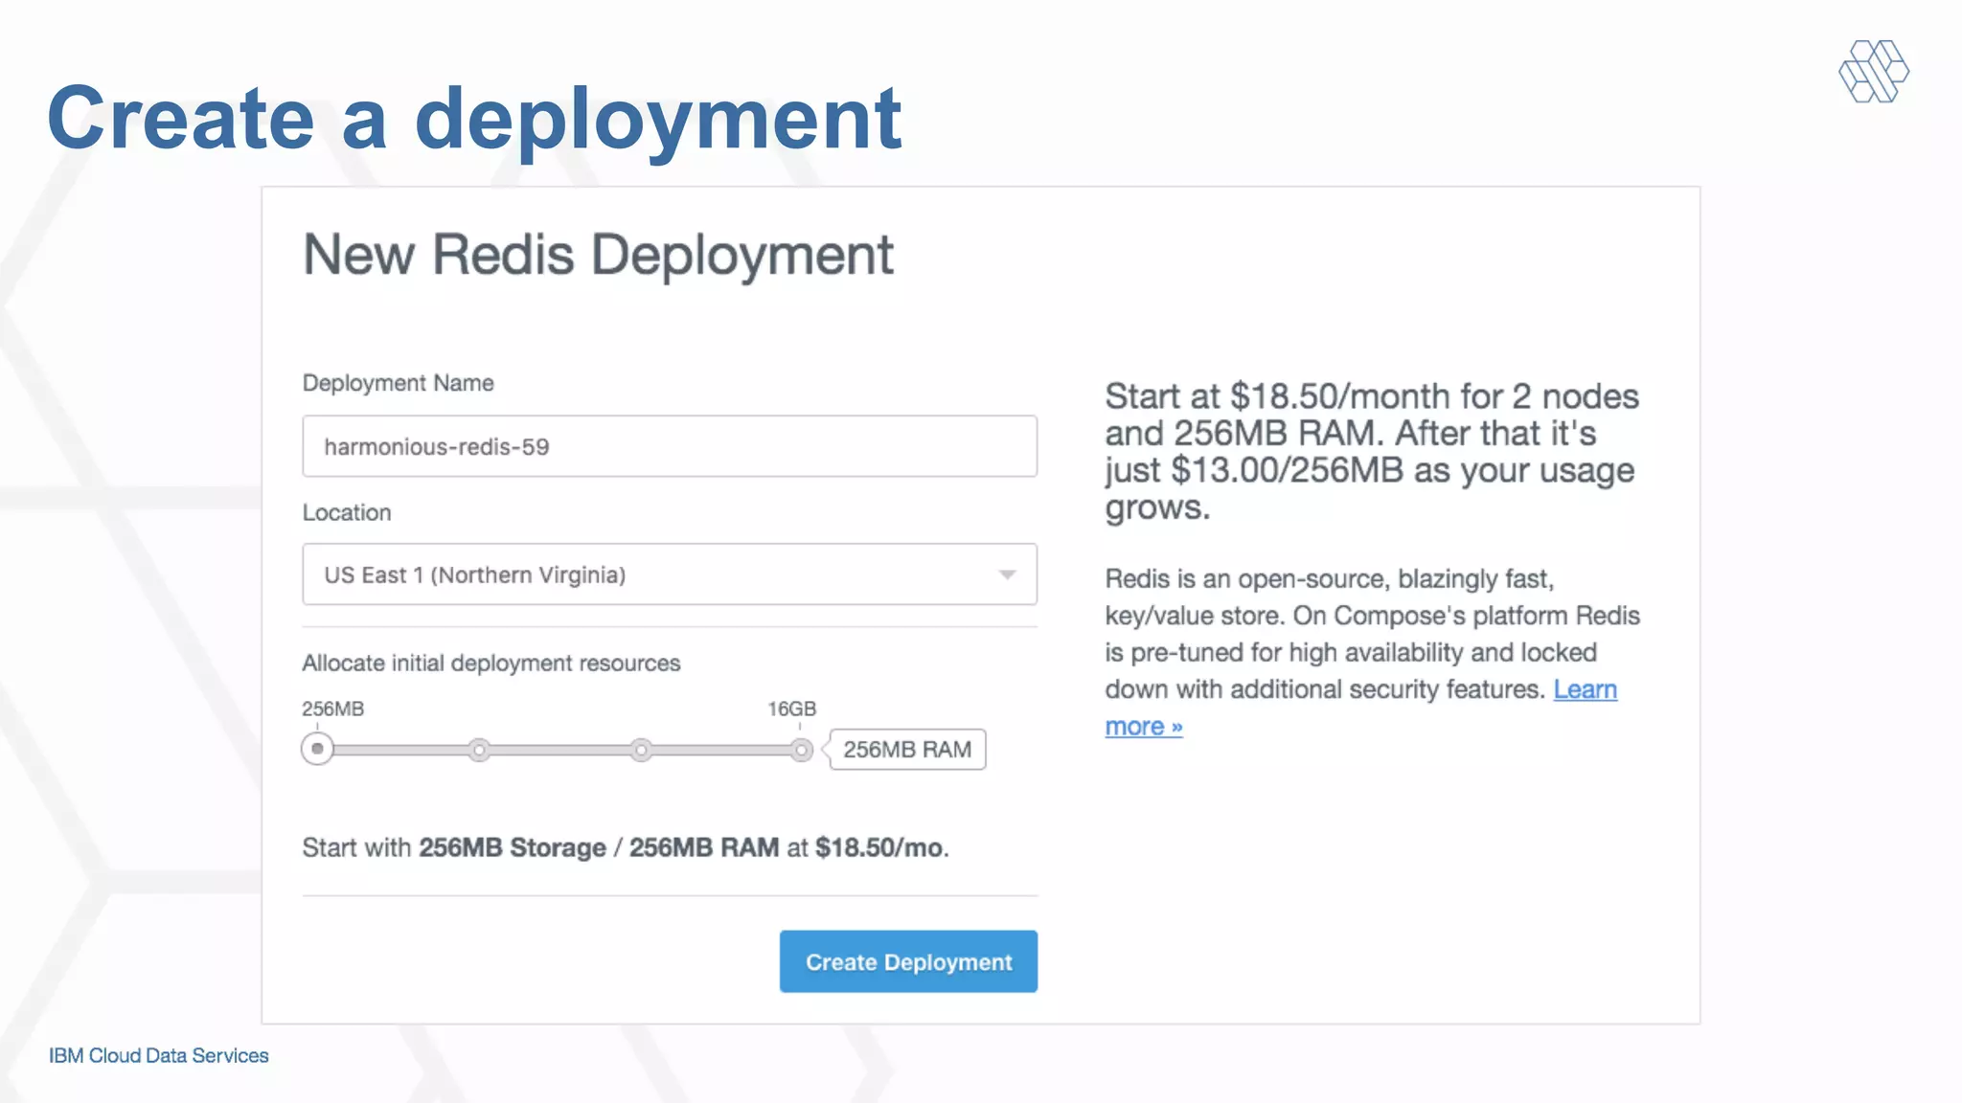This screenshot has width=1962, height=1103.
Task: Click the 'Start with 256MB Storage' pricing line
Action: 626,847
